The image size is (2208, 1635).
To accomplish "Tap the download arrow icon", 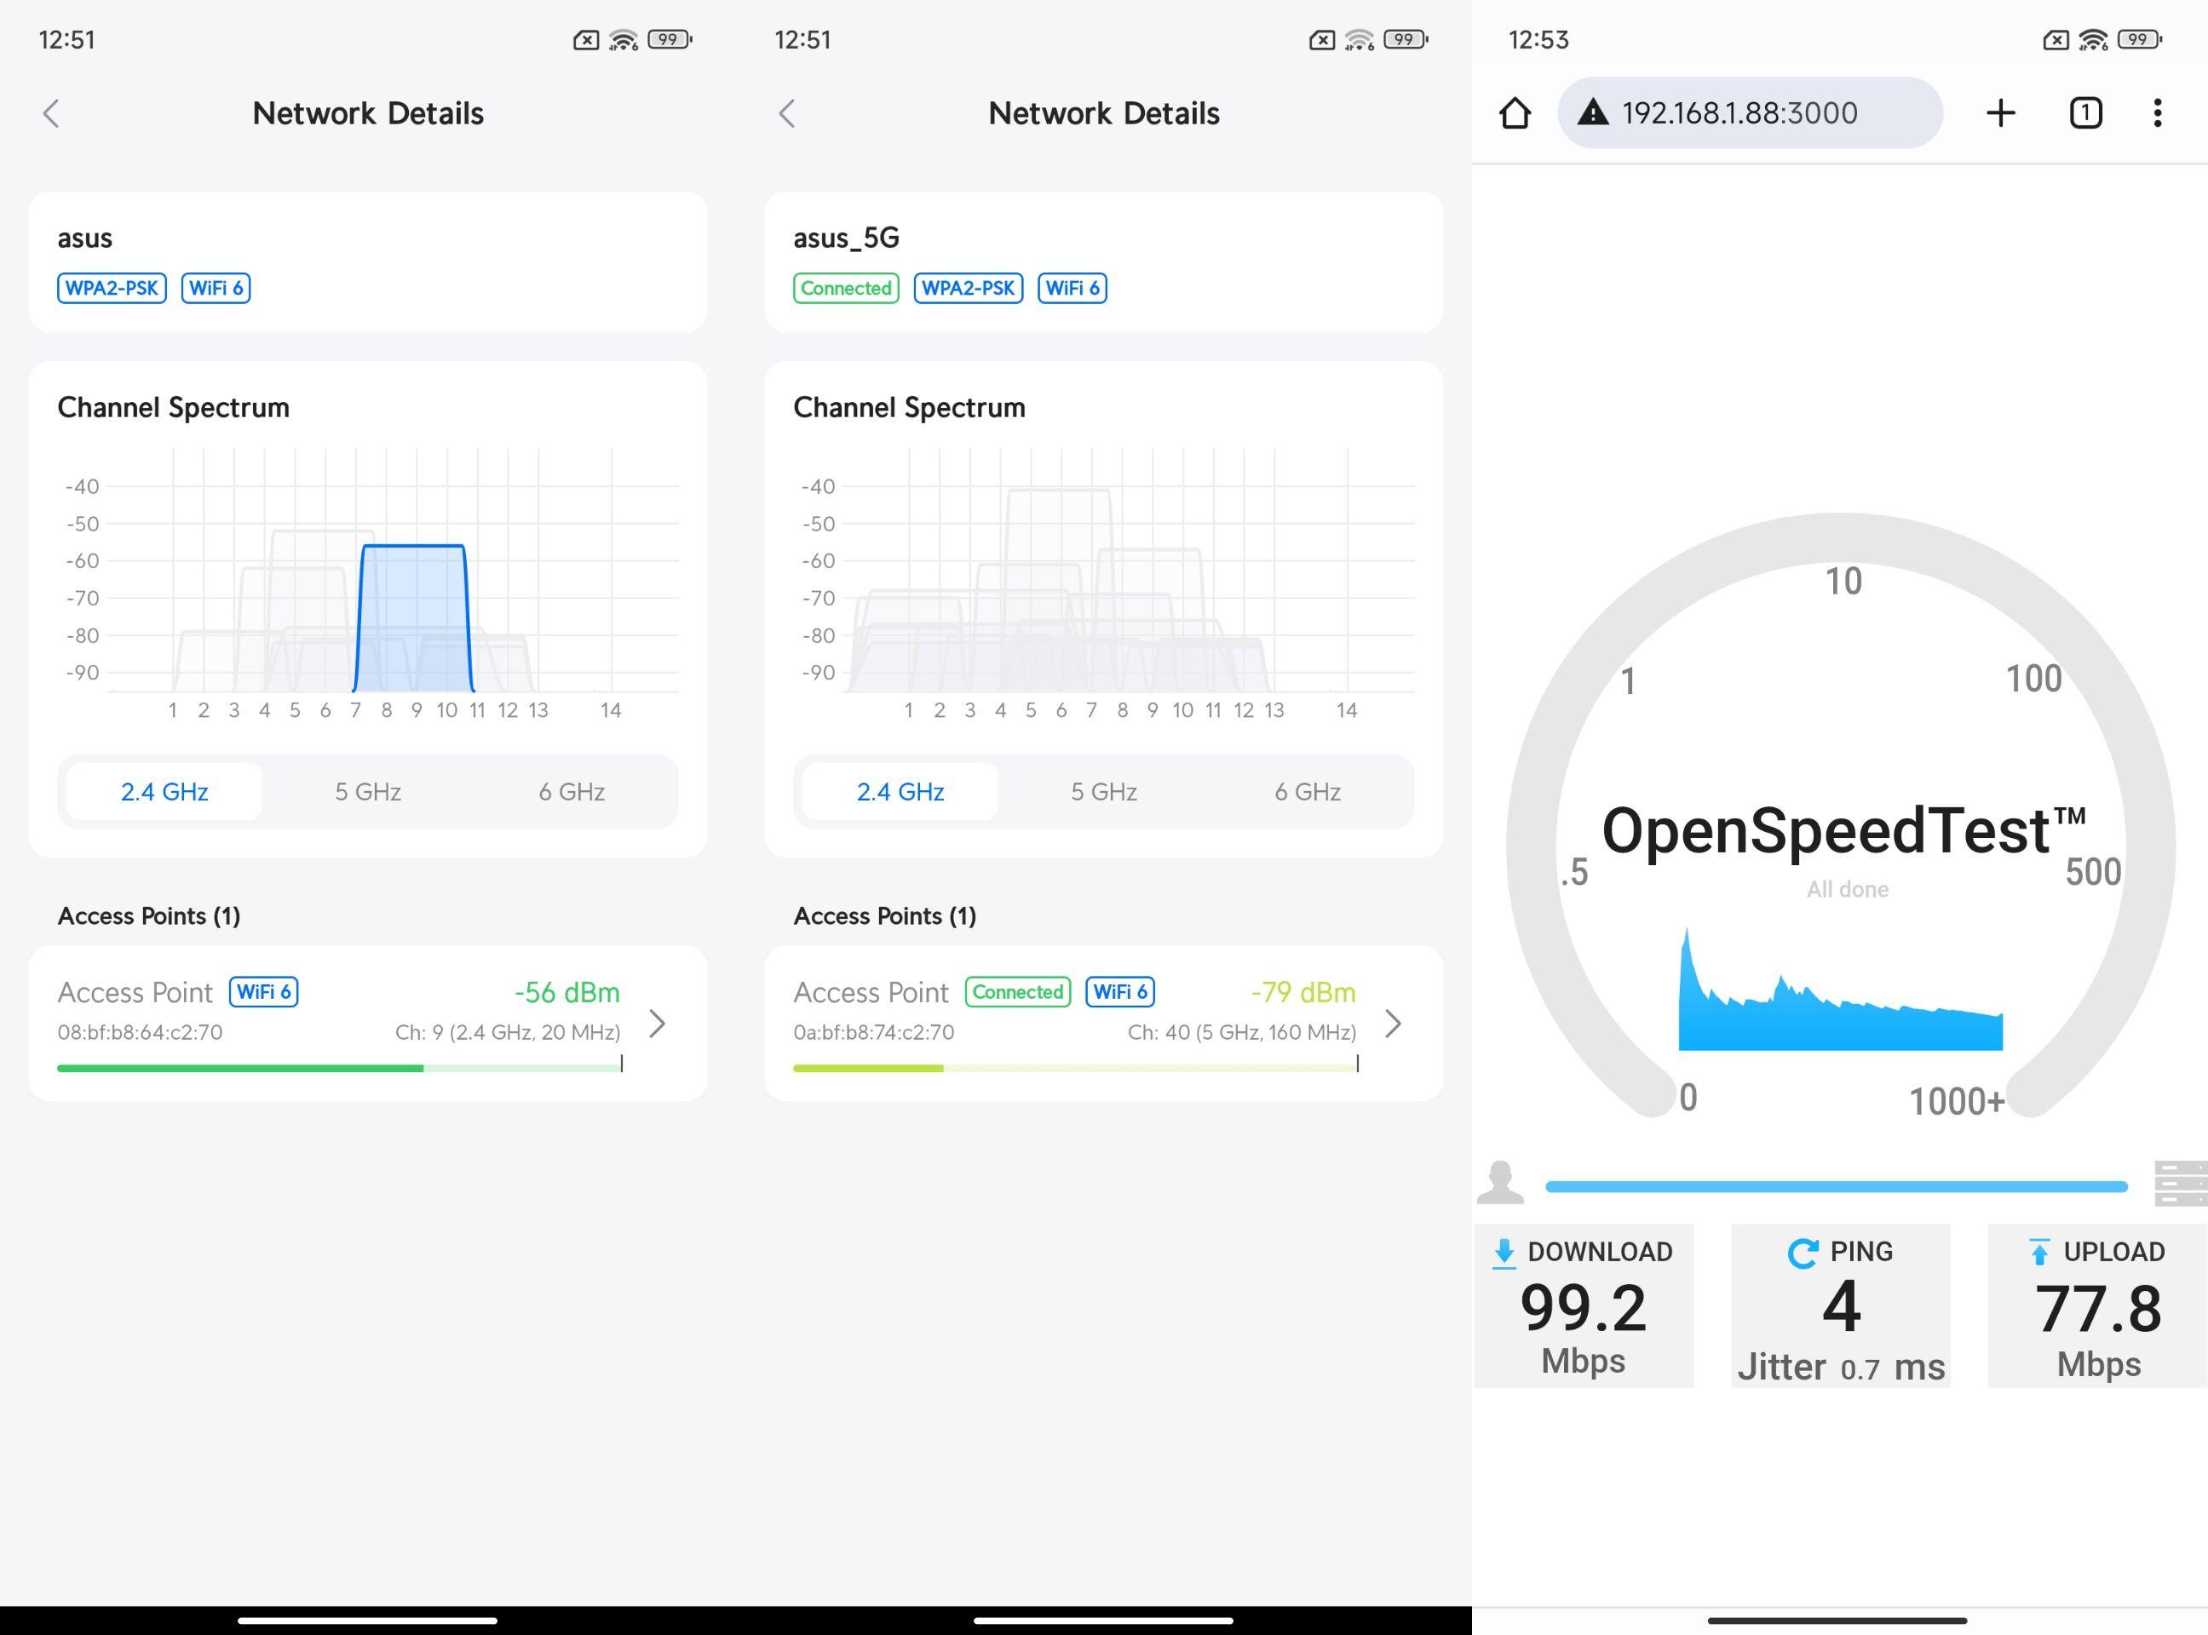I will tap(1503, 1253).
